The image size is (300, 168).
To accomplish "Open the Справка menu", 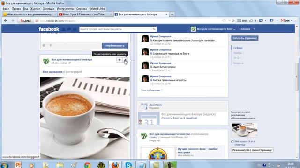I will 82,9.
